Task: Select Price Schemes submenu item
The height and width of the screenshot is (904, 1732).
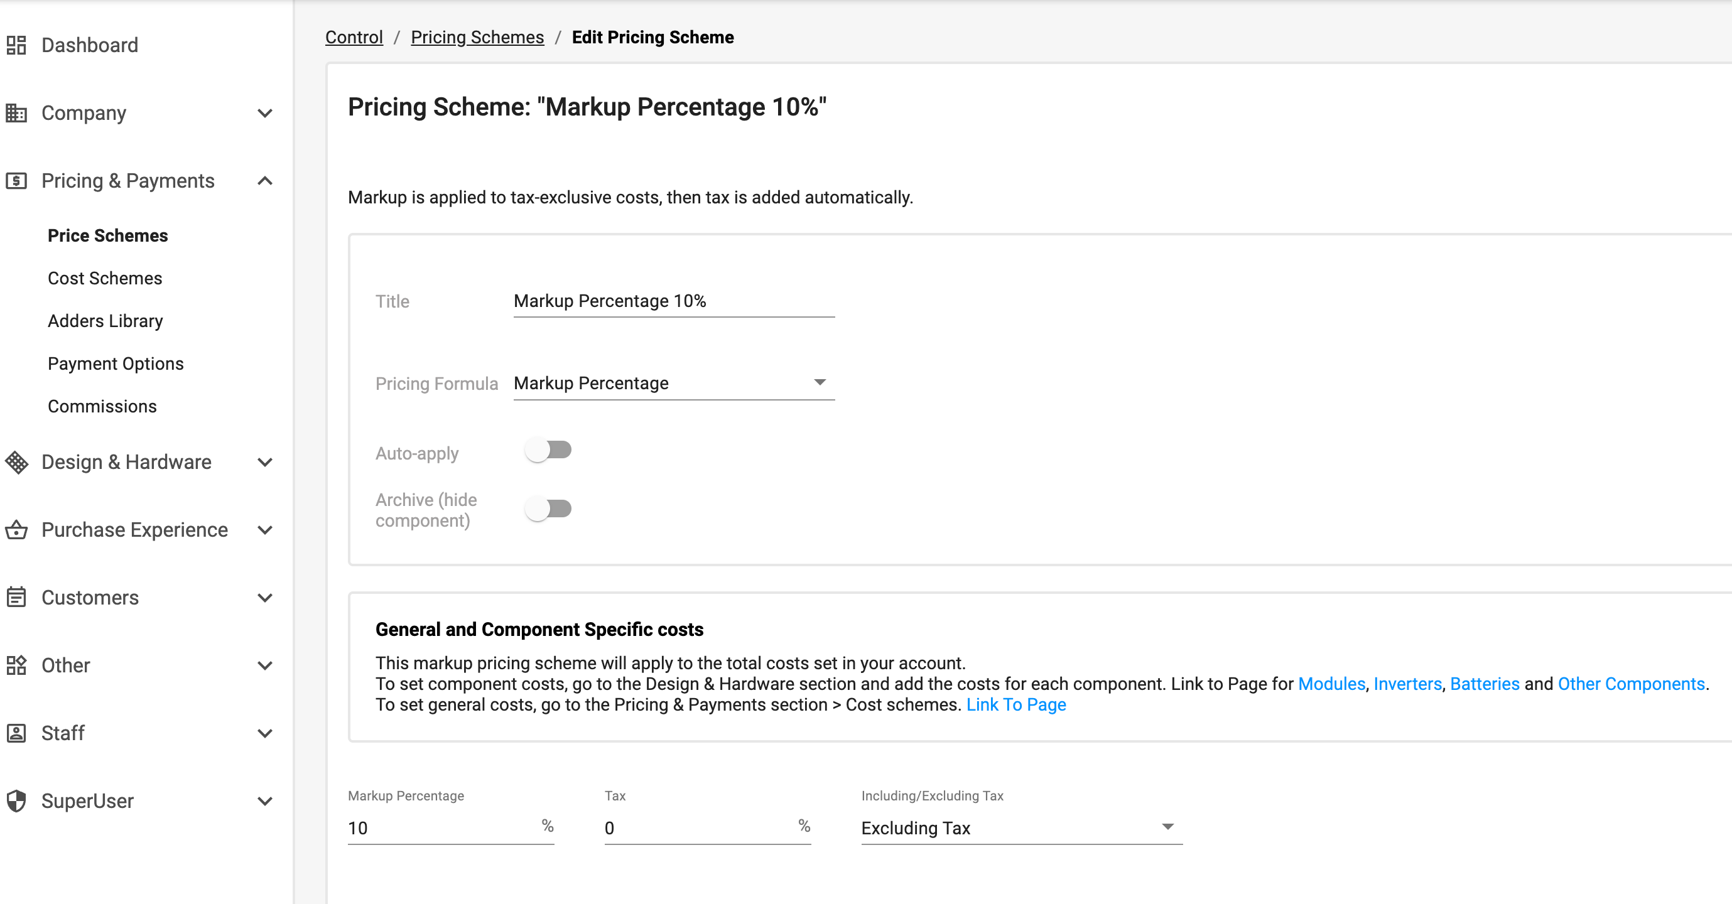Action: click(x=107, y=236)
